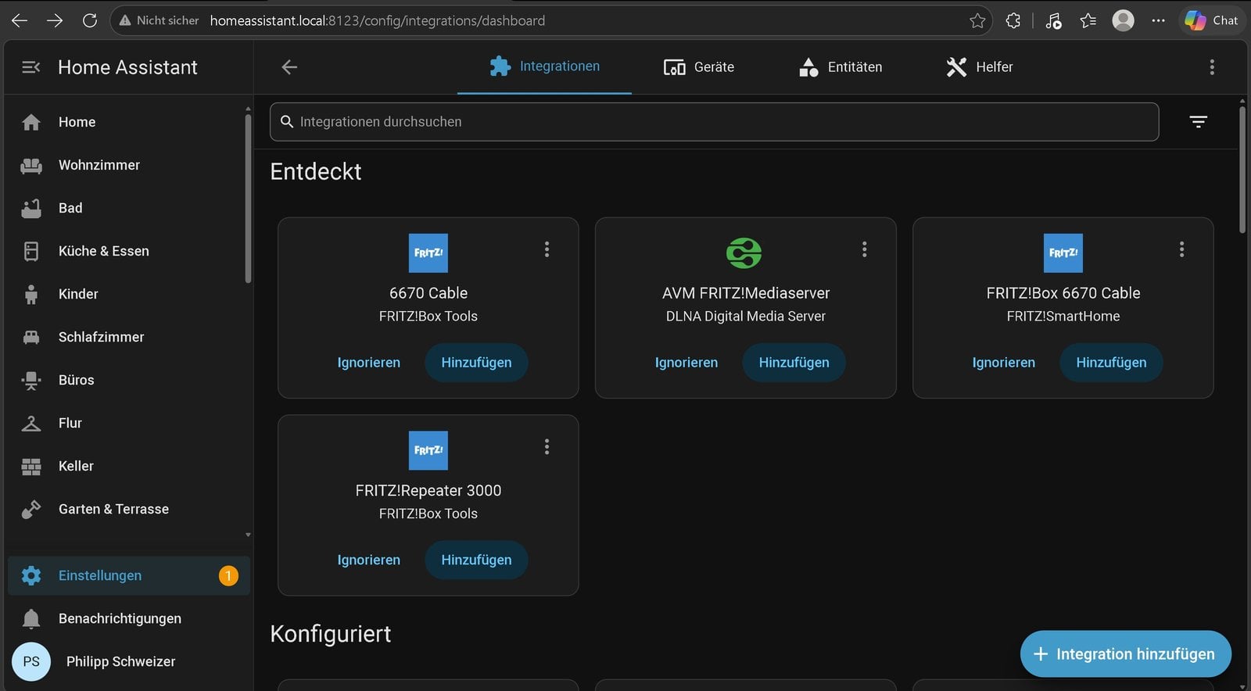The width and height of the screenshot is (1251, 691).
Task: Click the sidebar vertical scrollbar
Action: (x=248, y=199)
